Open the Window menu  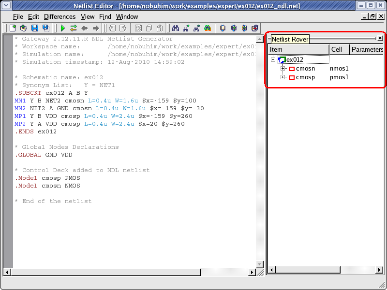(127, 16)
